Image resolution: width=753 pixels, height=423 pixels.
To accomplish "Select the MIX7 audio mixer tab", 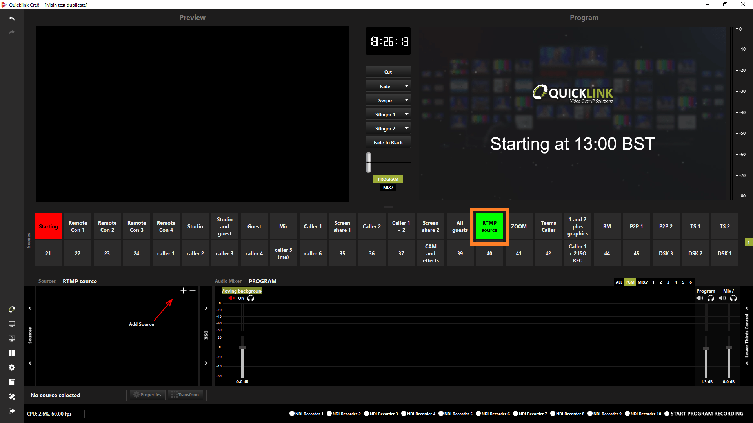I will tap(643, 282).
